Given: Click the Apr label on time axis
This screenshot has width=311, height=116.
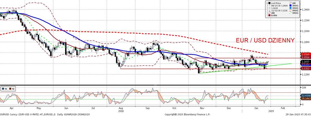Looking at the screenshot, I should point(11,108).
